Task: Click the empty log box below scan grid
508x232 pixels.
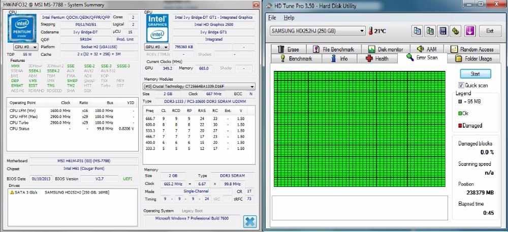Action: (360, 208)
